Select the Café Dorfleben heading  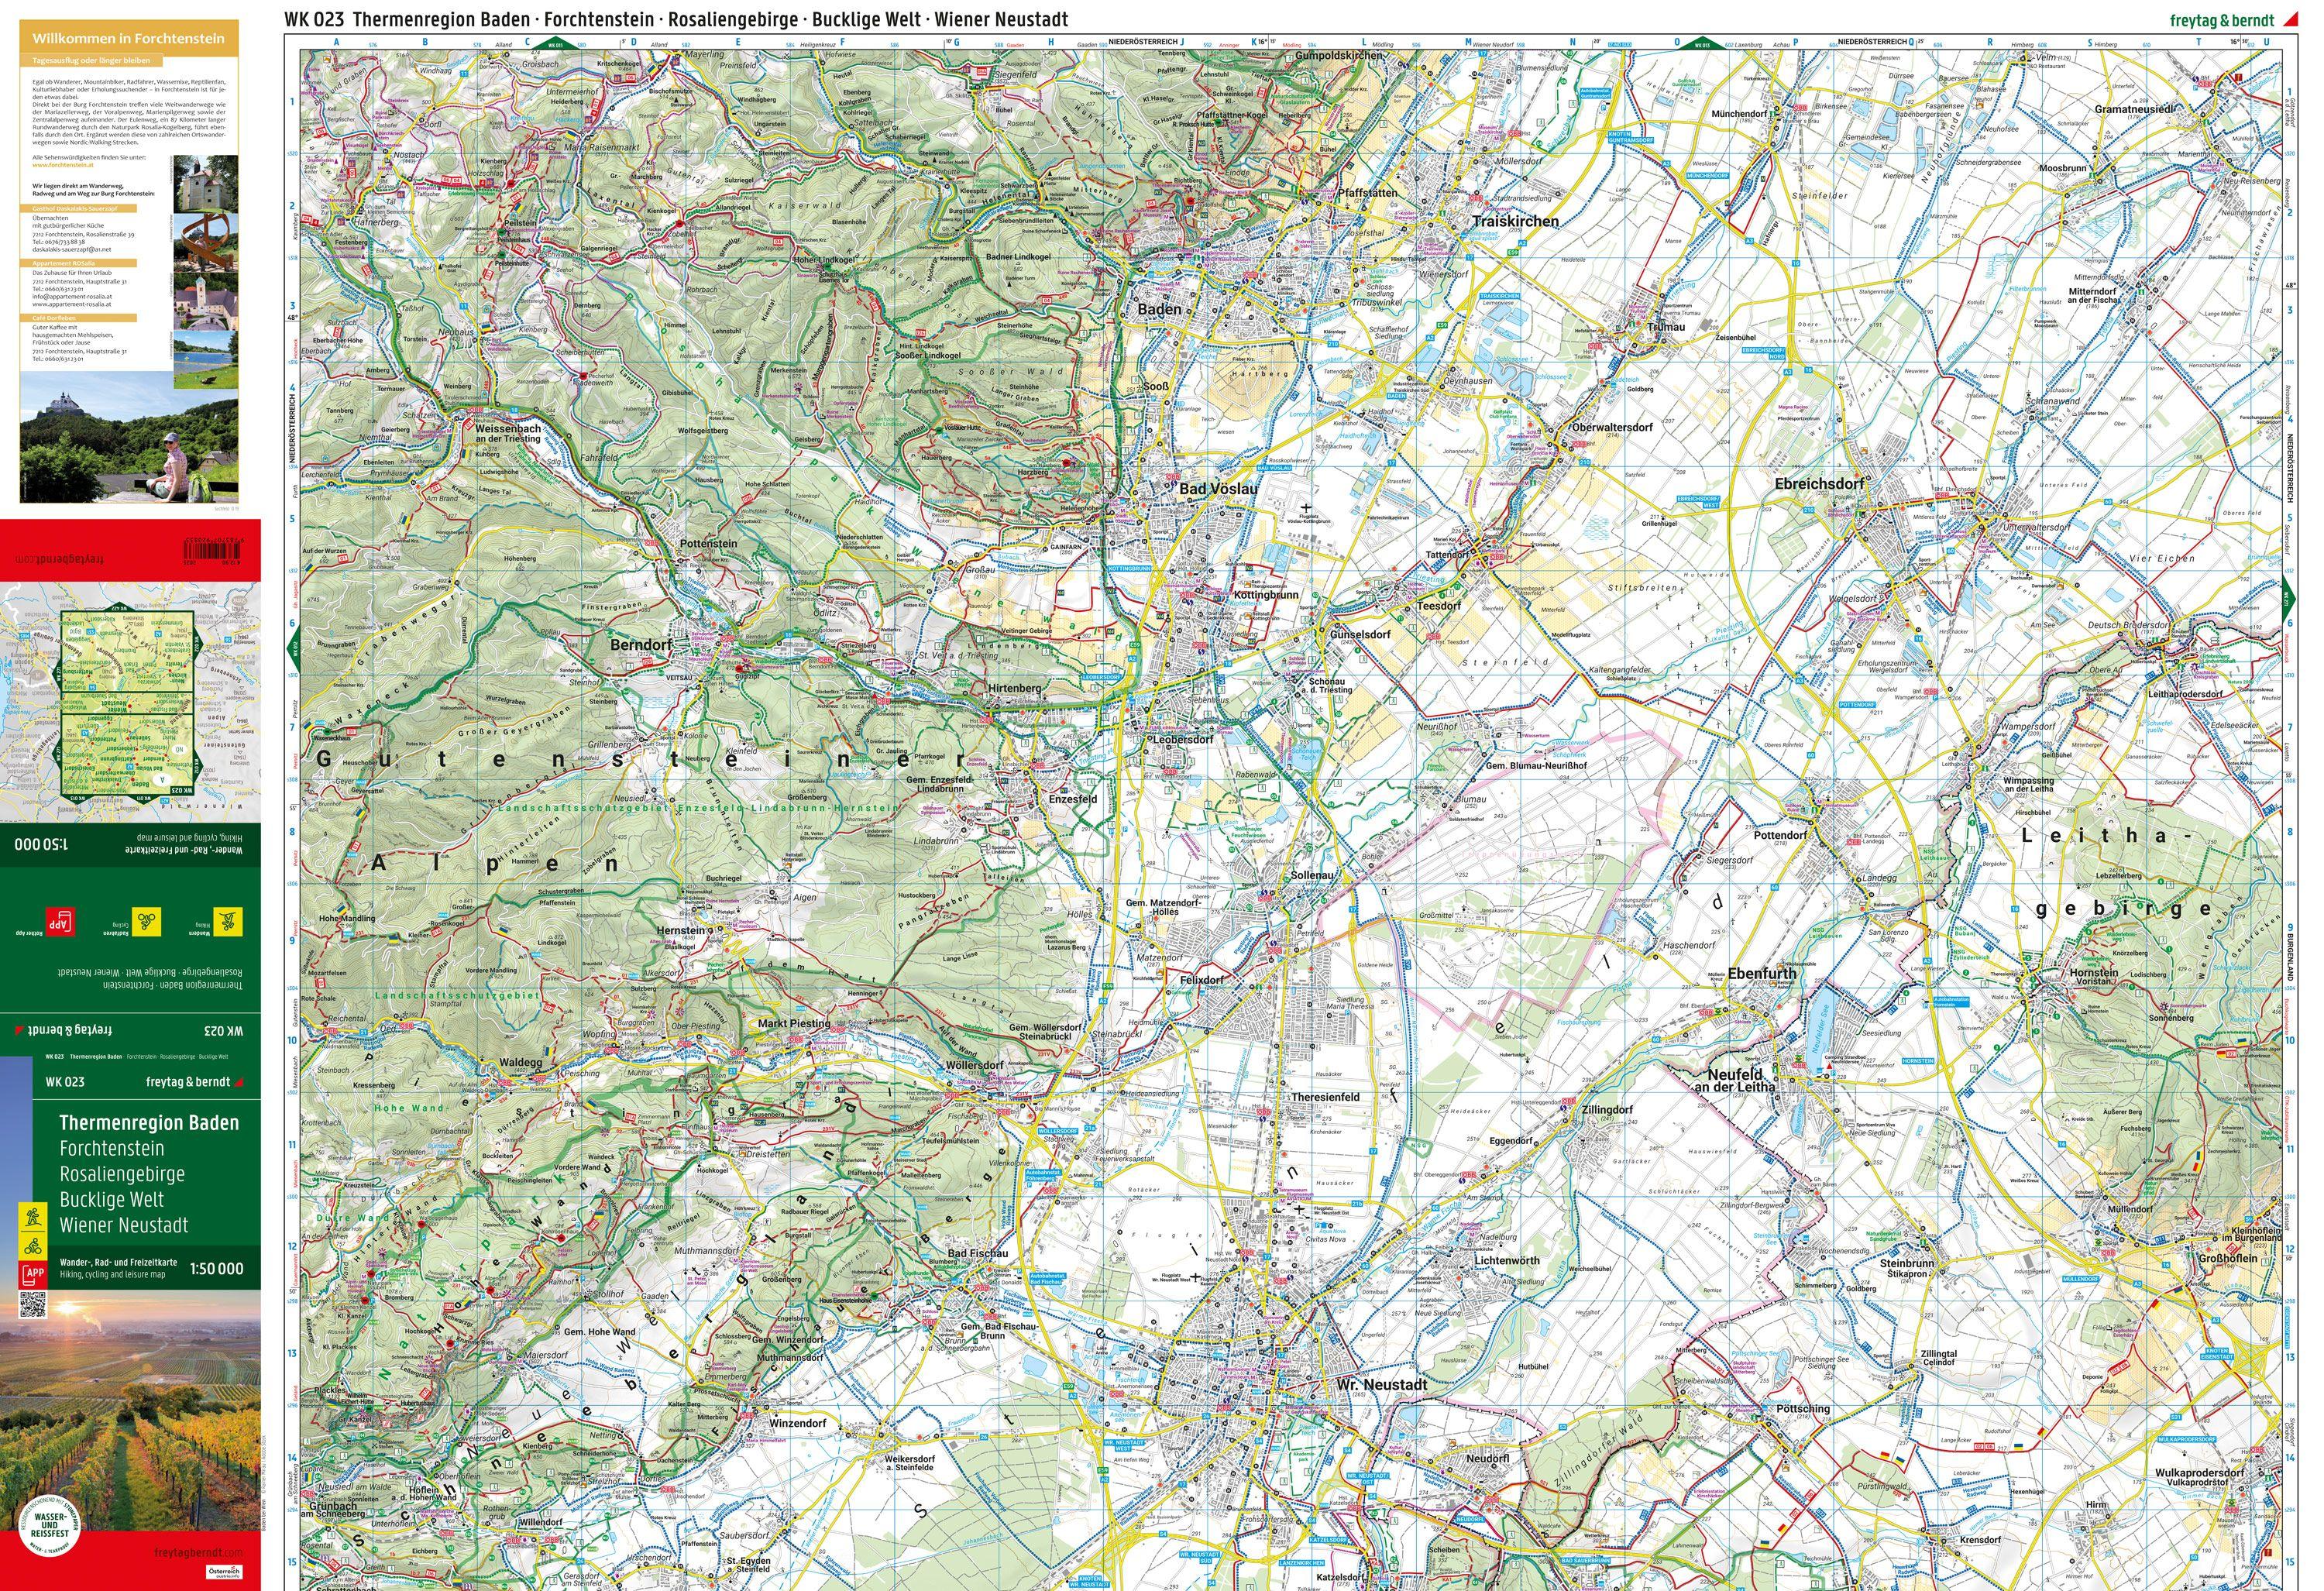click(x=55, y=319)
